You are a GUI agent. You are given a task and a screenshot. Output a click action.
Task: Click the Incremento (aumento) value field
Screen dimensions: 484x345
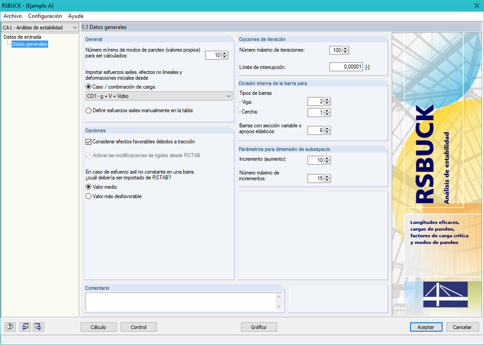(x=316, y=160)
